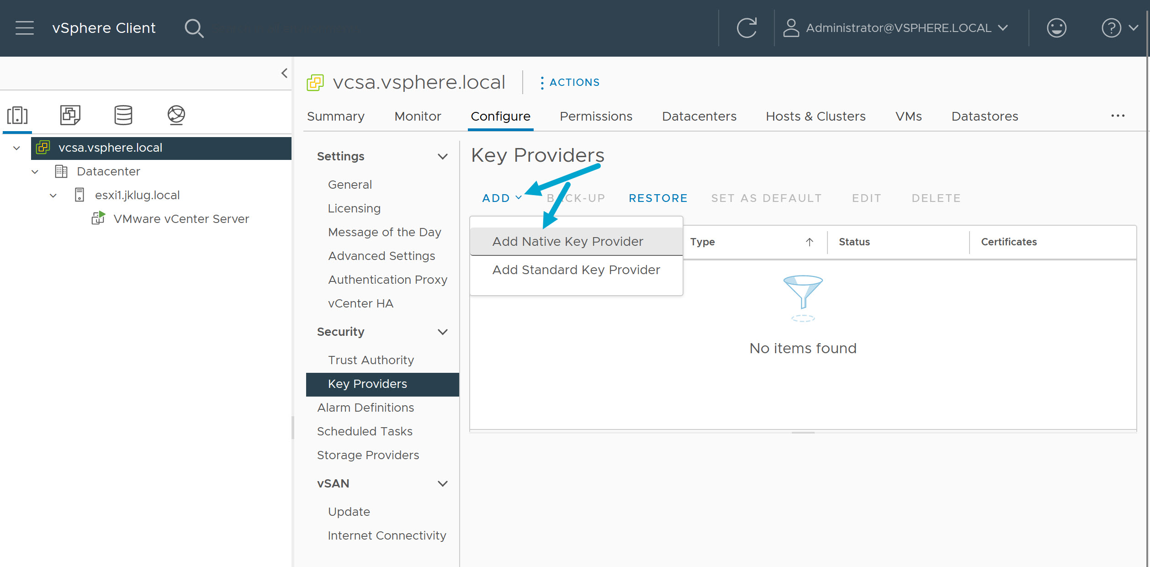
Task: Open the help question mark icon
Action: (x=1112, y=27)
